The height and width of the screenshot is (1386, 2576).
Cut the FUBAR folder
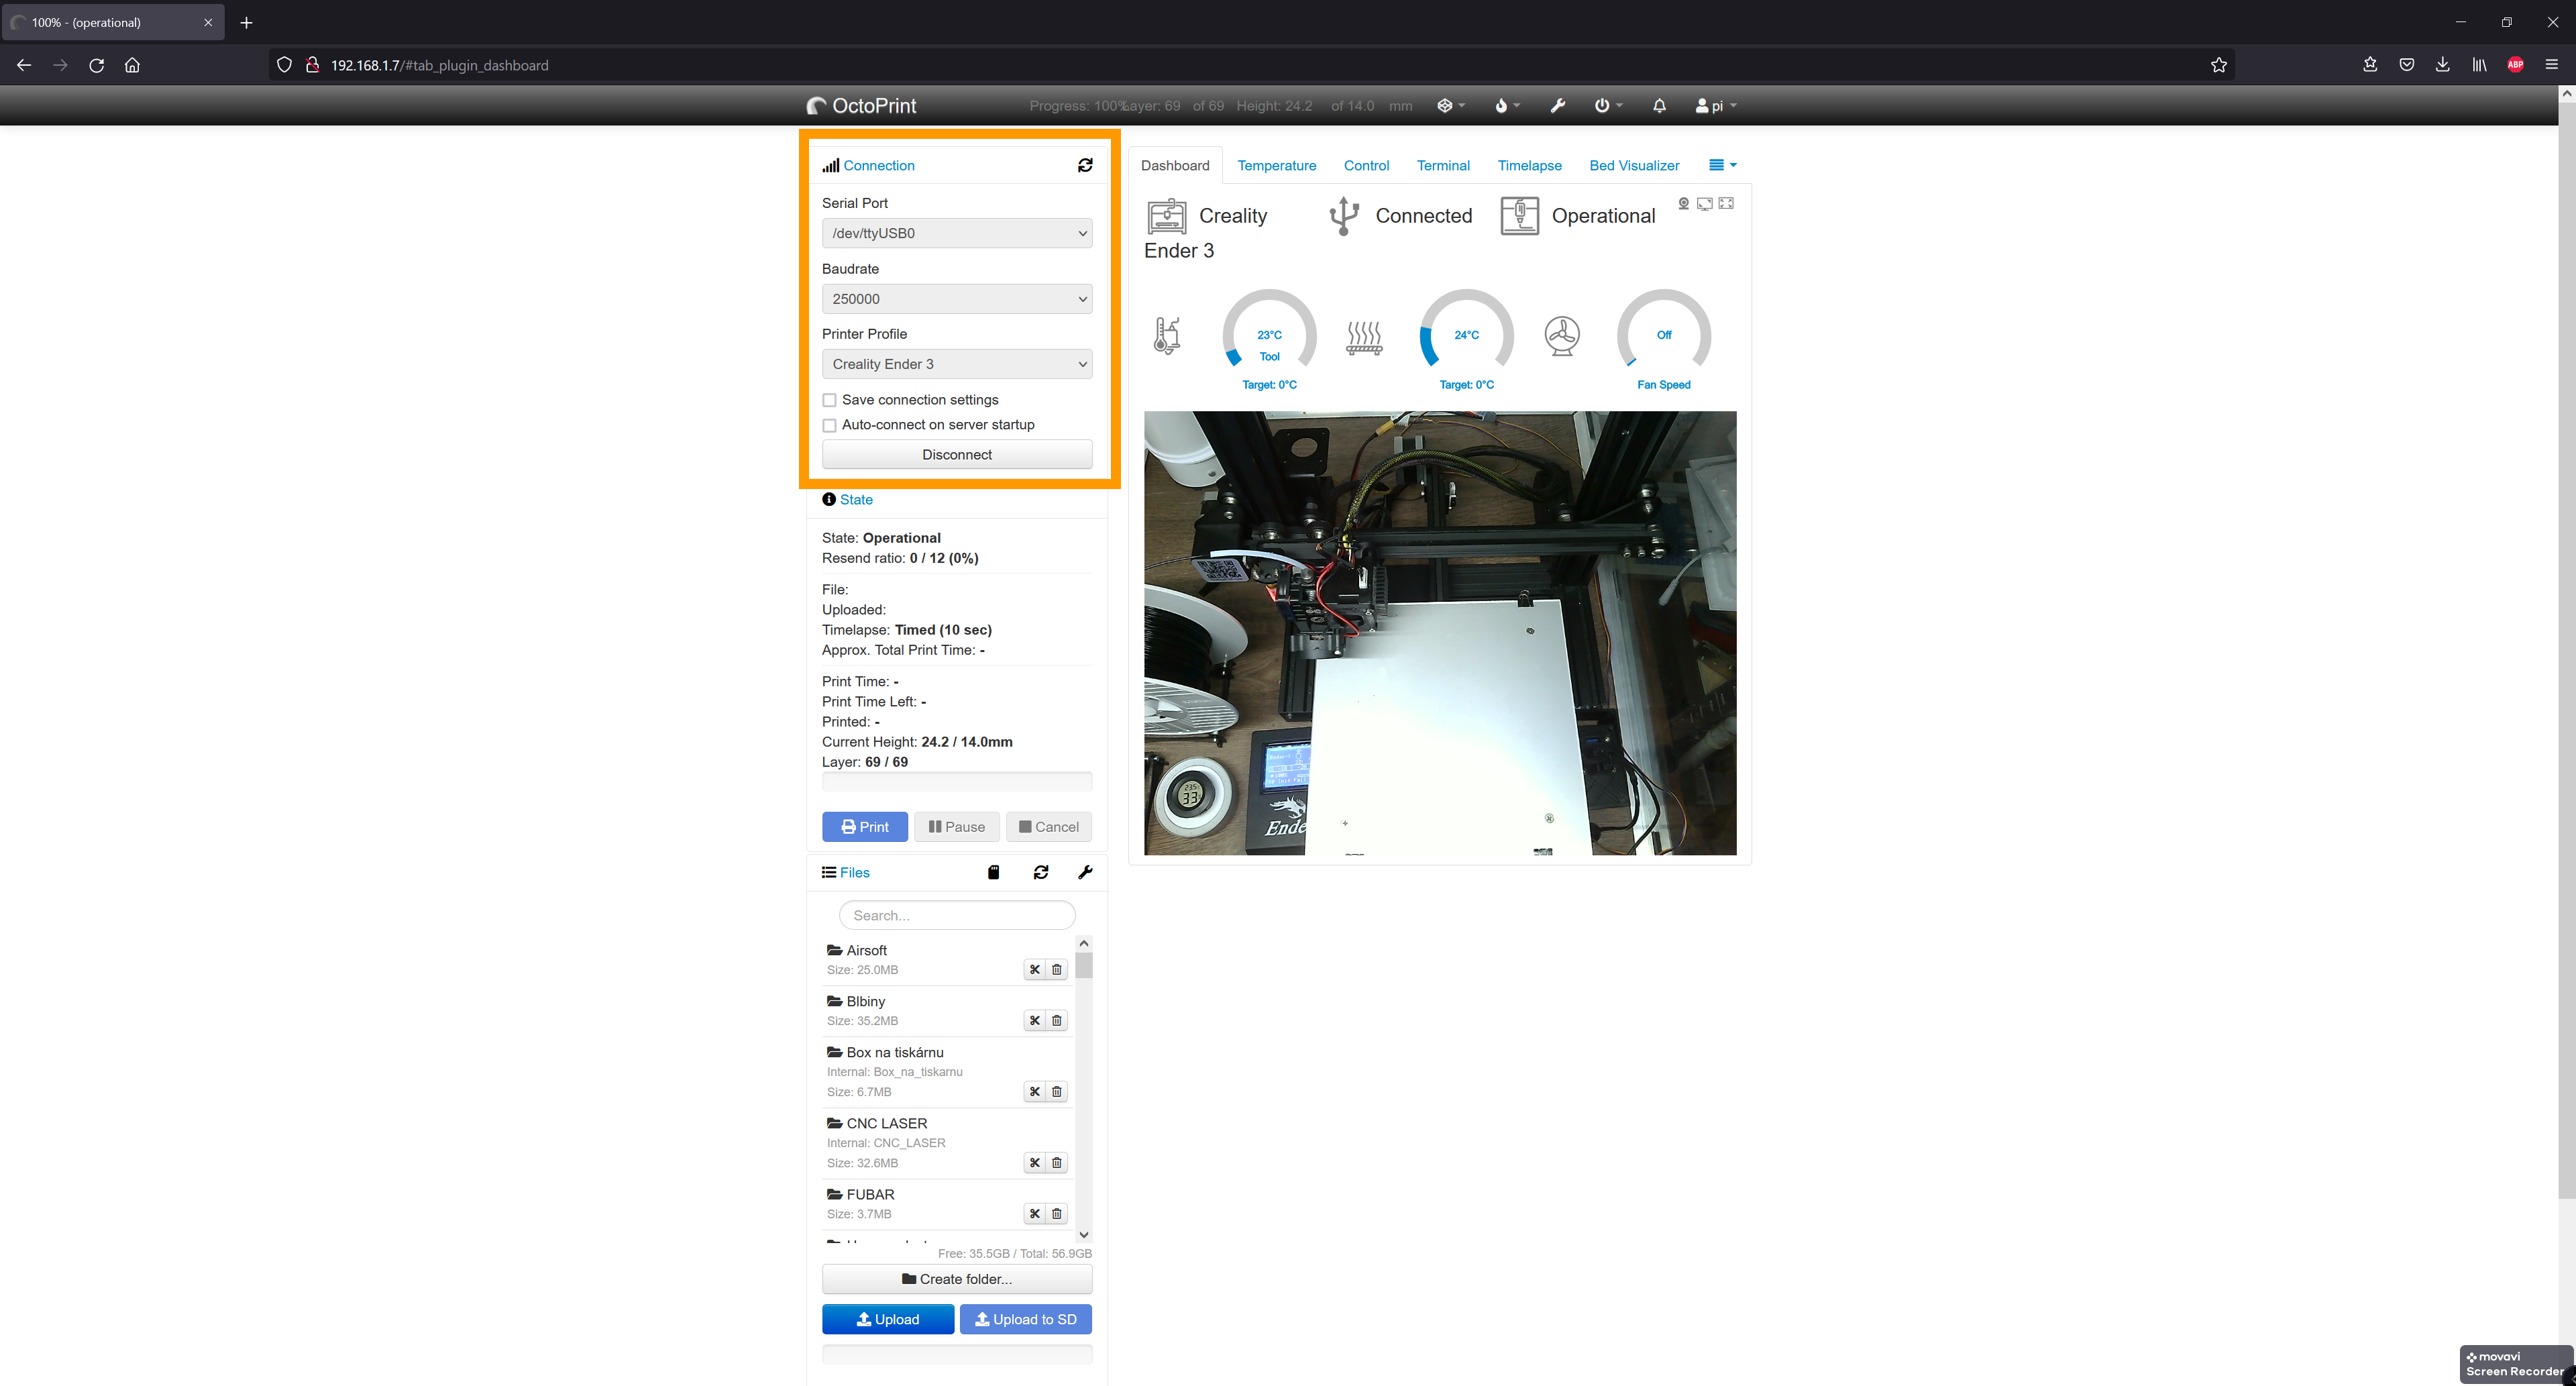tap(1035, 1214)
